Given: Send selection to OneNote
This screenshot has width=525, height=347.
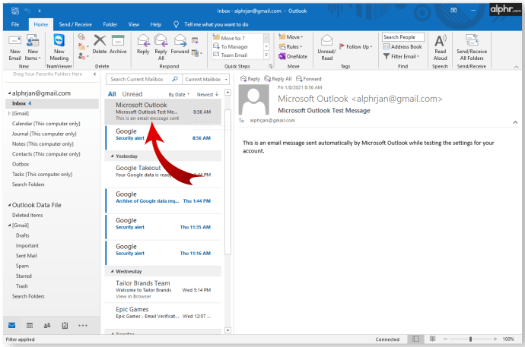Looking at the screenshot, I should [293, 56].
